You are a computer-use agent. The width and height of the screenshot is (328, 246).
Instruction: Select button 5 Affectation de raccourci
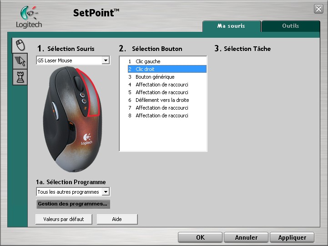[167, 92]
